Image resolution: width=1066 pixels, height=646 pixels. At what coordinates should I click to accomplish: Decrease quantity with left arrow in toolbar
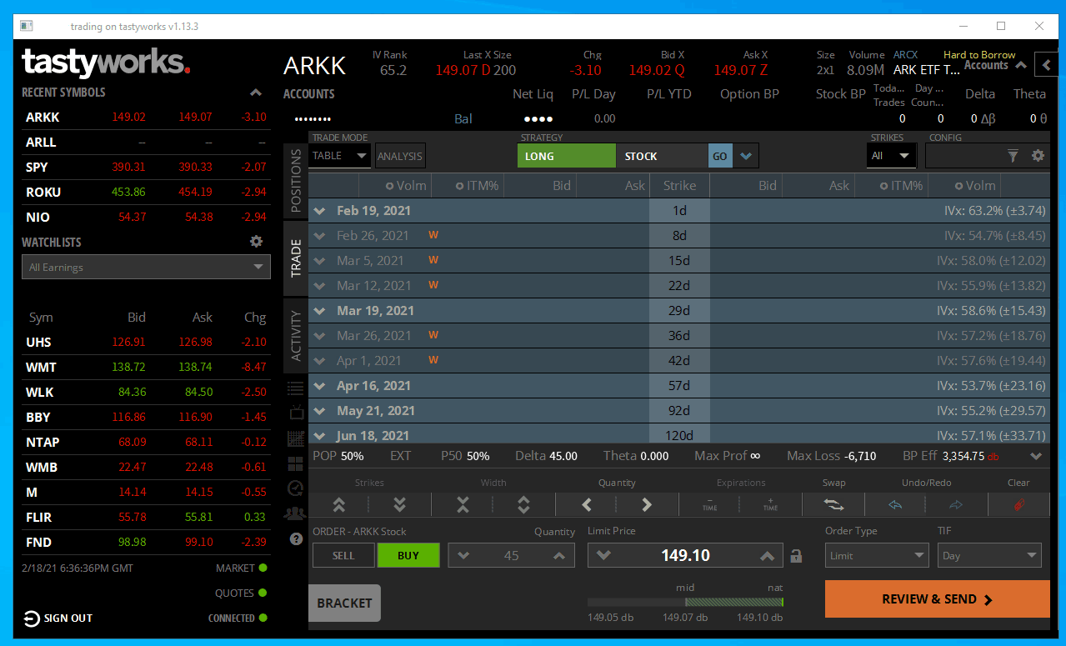click(586, 504)
